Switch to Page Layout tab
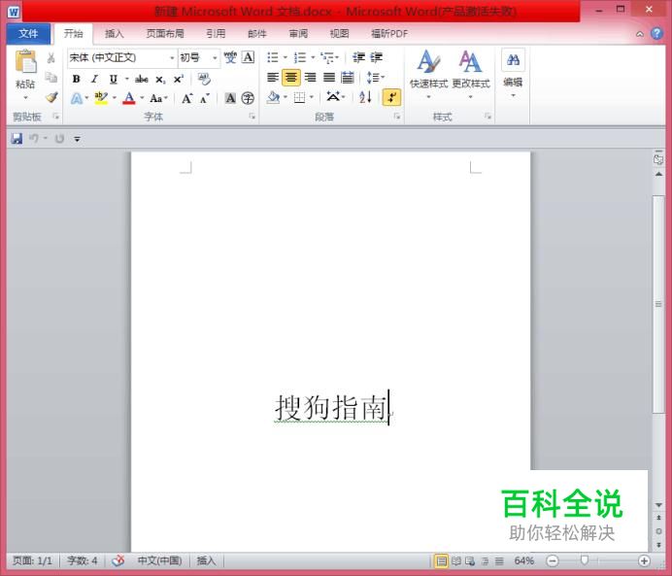 click(165, 34)
